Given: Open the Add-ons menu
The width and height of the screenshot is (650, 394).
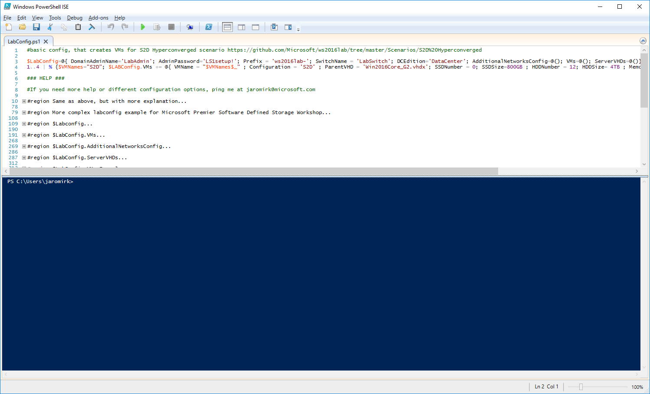Looking at the screenshot, I should coord(98,18).
